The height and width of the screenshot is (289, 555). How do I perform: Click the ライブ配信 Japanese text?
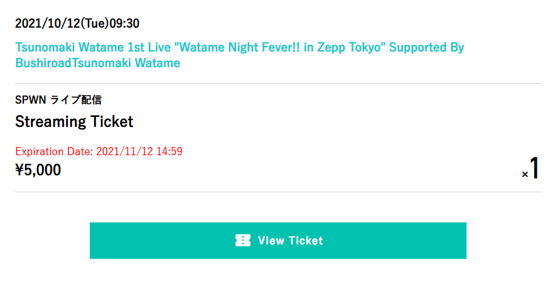tap(76, 100)
